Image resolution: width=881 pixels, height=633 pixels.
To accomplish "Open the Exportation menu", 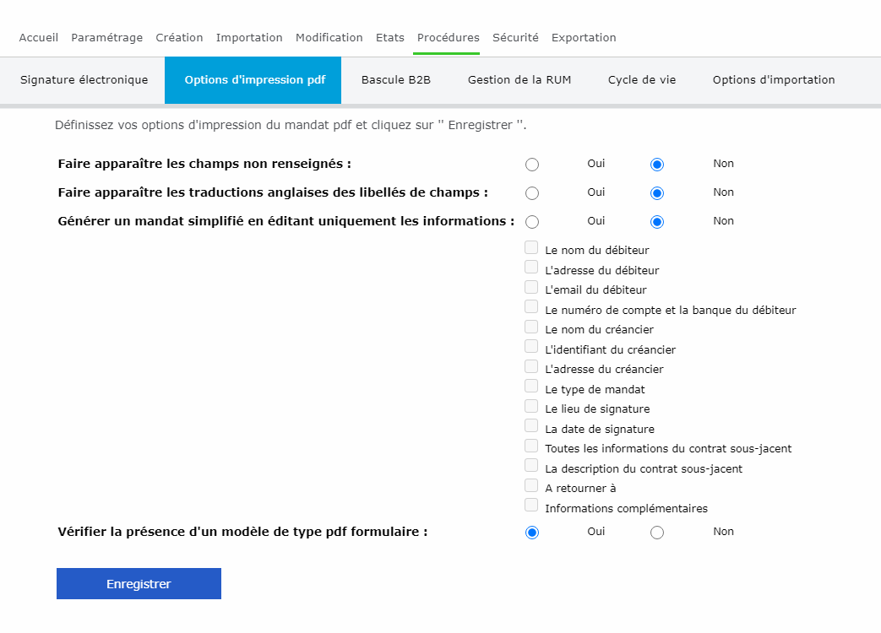I will [584, 38].
